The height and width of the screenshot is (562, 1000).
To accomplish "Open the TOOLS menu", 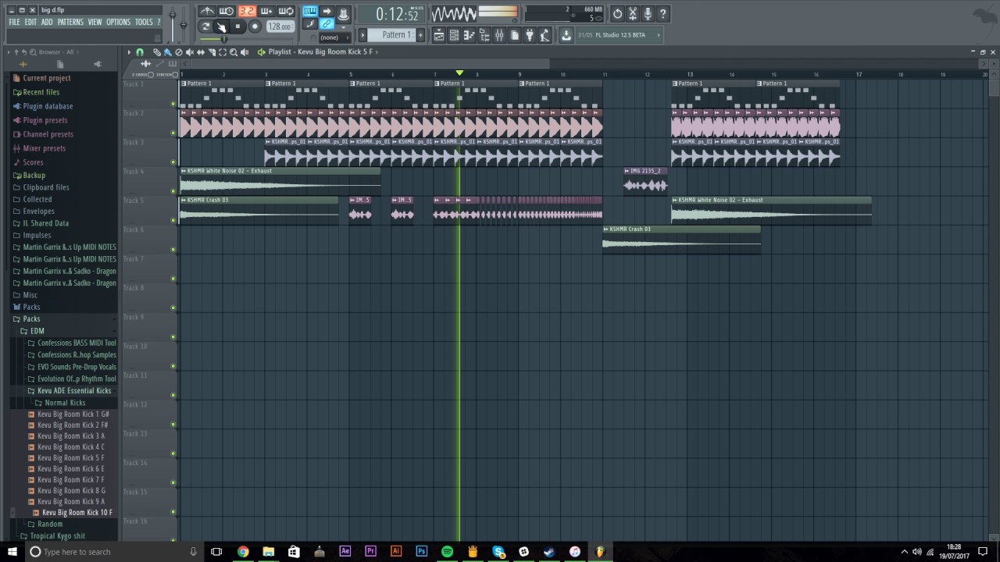I will pyautogui.click(x=145, y=22).
